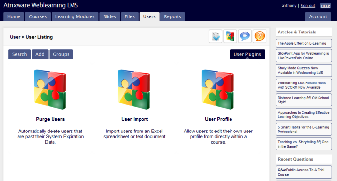Viewport: 337px width, 181px height.
Task: Switch to the Learning Modules tab
Action: coord(75,16)
